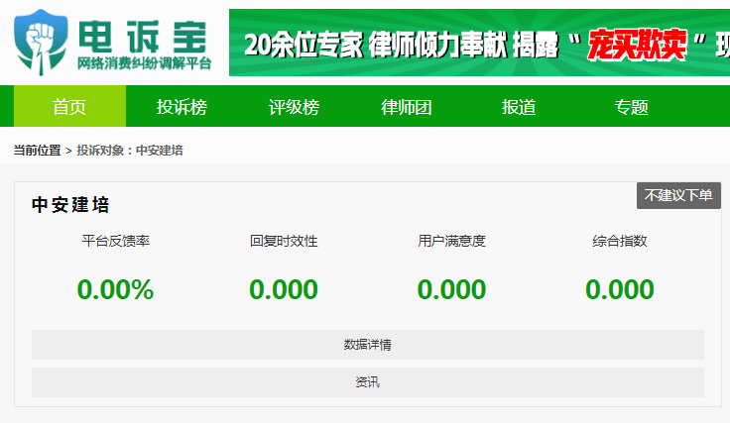This screenshot has height=423, width=730.
Task: Expand the 数据详情 bar
Action: pyautogui.click(x=368, y=345)
